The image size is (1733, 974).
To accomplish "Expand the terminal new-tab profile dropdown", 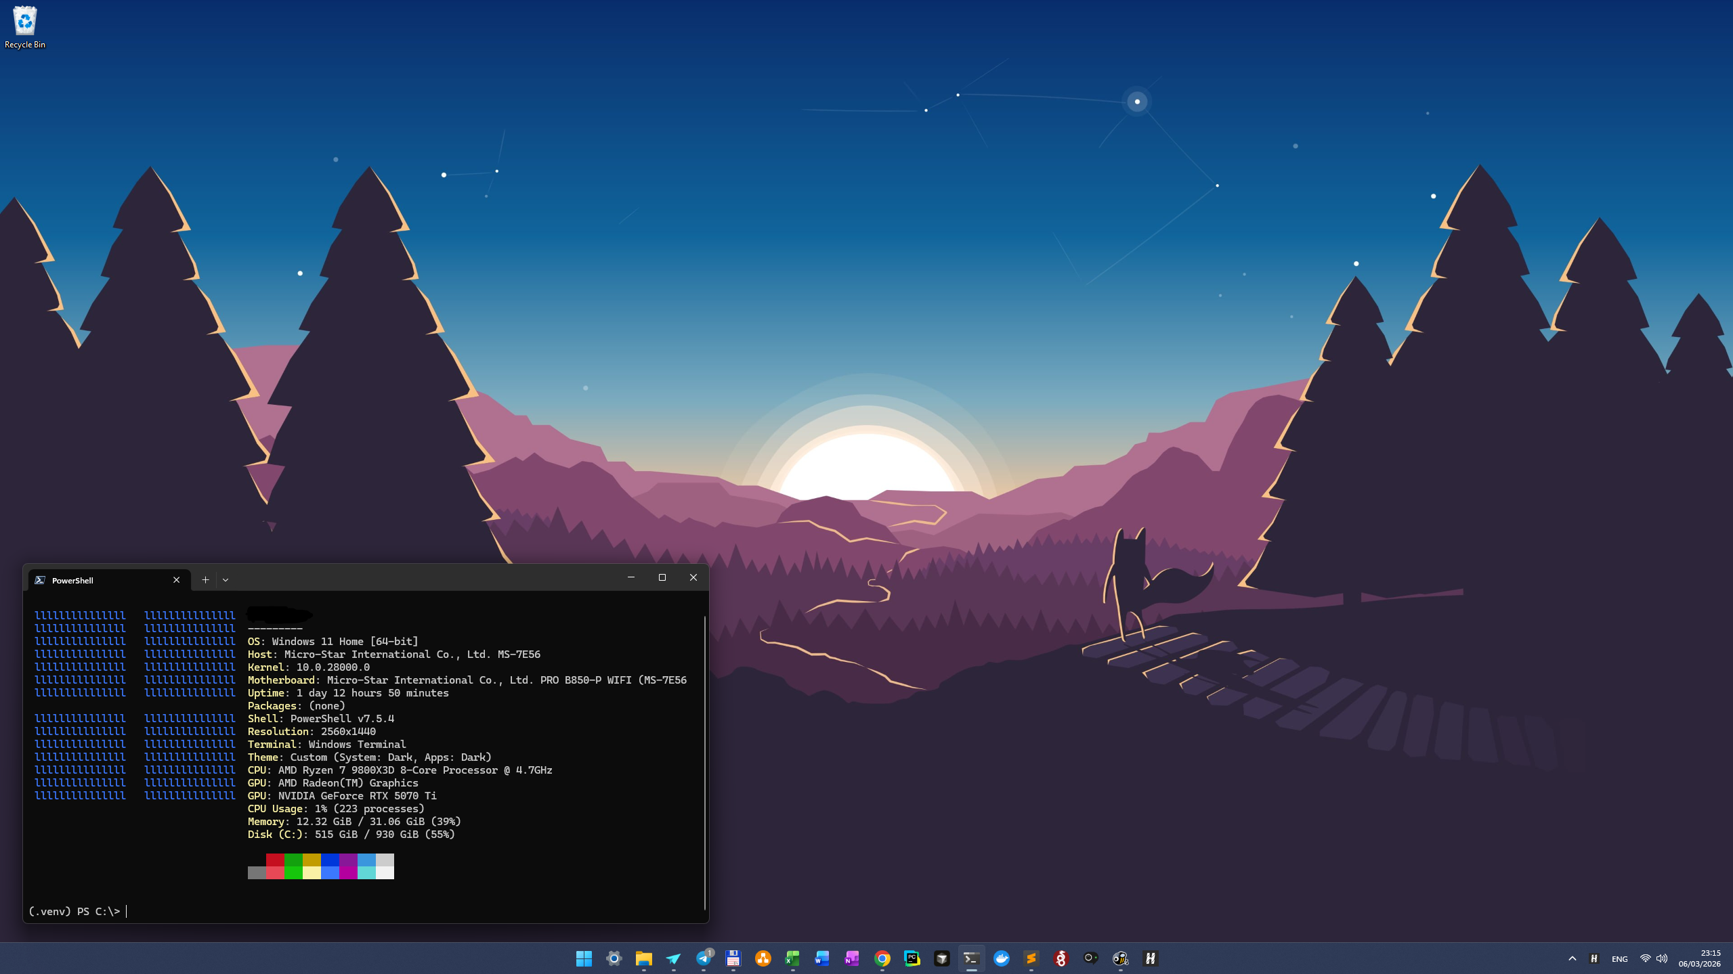I will [226, 580].
